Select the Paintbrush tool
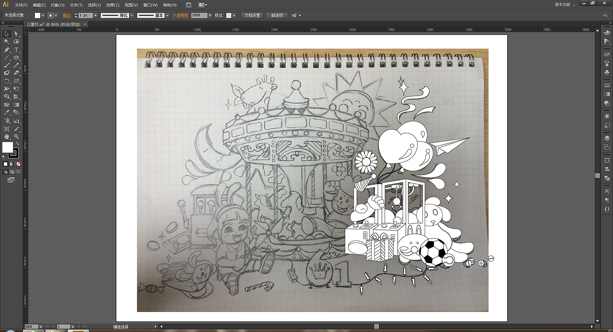This screenshot has height=332, width=613. (x=7, y=65)
